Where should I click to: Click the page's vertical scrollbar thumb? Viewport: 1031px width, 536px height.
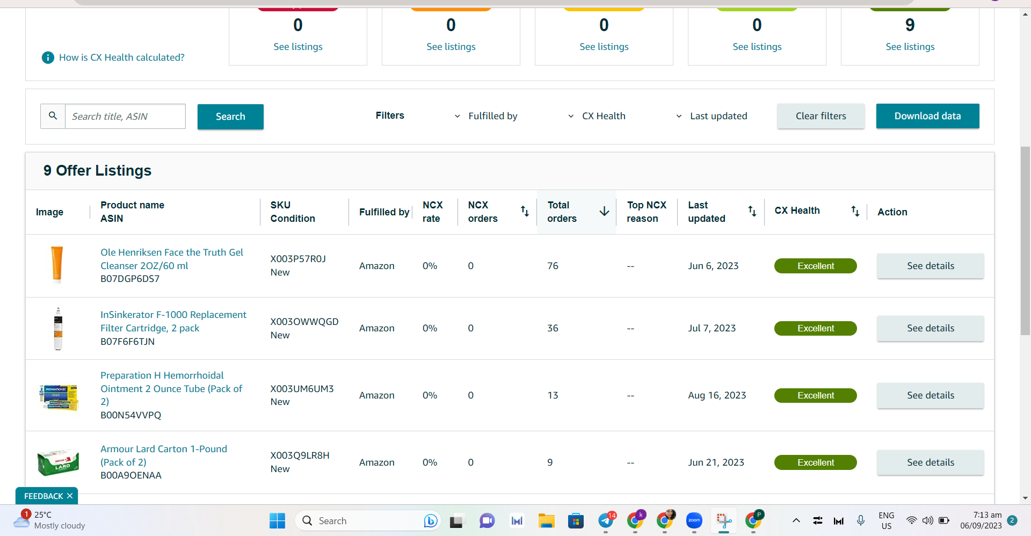(1026, 240)
